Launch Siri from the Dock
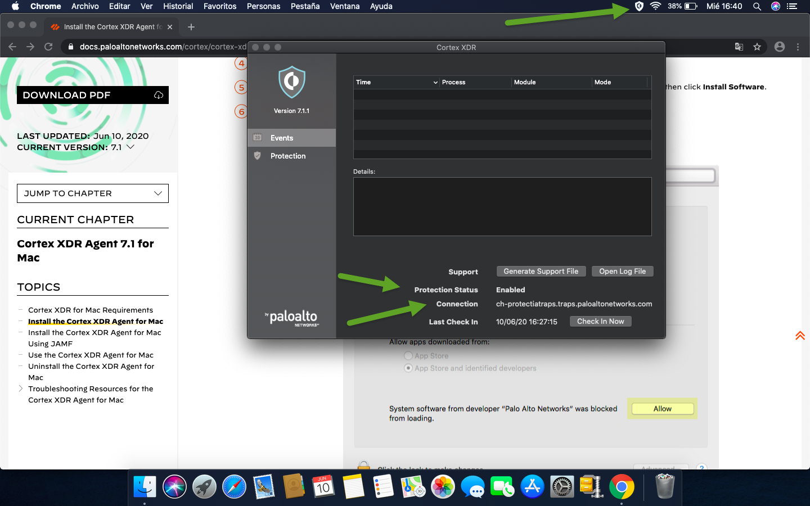 coord(174,487)
